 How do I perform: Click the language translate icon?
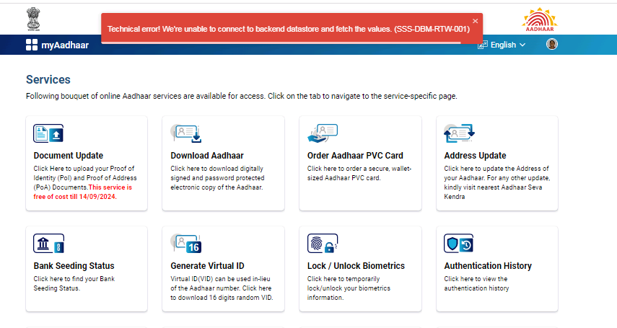point(483,45)
